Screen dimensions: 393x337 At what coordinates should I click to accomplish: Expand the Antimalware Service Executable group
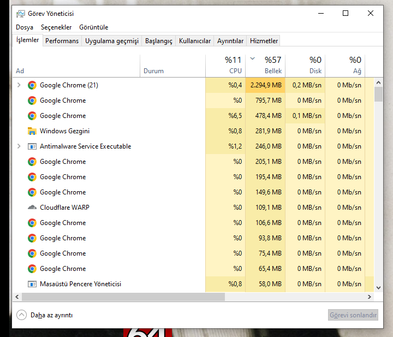pyautogui.click(x=19, y=146)
